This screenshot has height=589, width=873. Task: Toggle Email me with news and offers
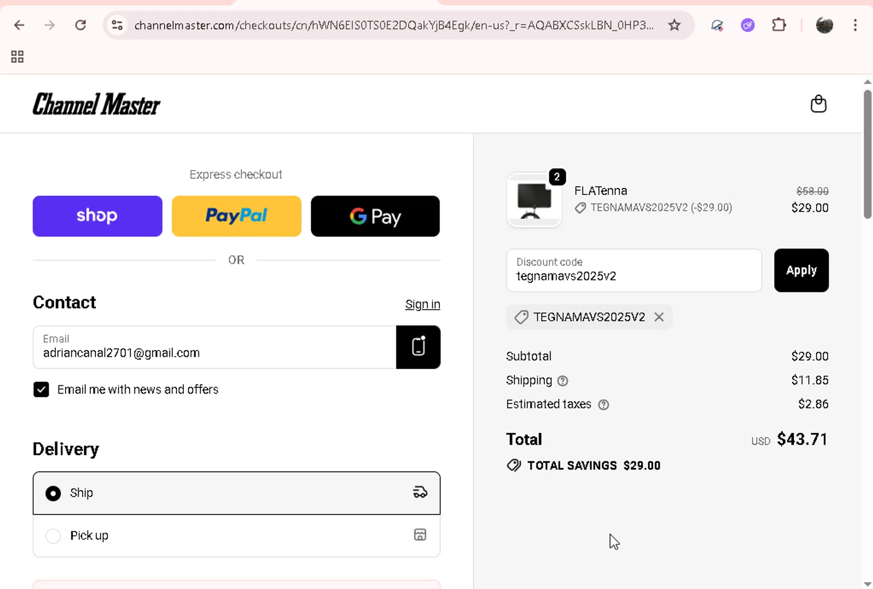[x=41, y=389]
